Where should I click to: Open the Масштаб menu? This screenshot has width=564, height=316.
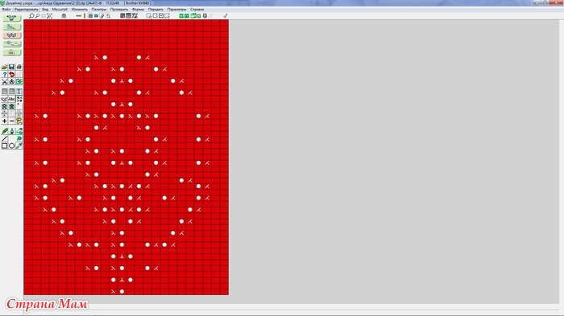[x=60, y=10]
